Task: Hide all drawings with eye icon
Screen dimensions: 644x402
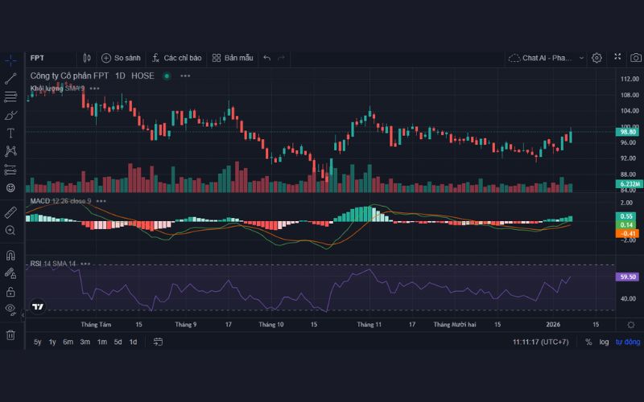Action: click(x=10, y=309)
